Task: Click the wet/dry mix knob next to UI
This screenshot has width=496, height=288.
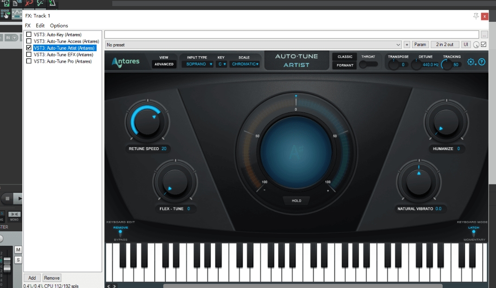Action: (476, 45)
